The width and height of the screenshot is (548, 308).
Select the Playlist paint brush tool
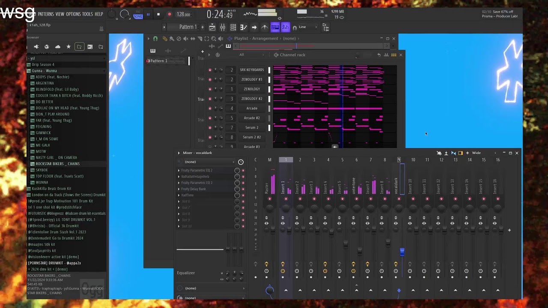[x=172, y=38]
